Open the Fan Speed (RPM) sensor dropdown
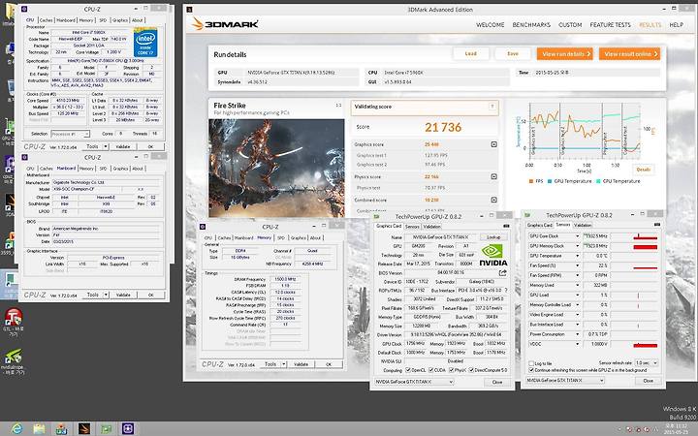This screenshot has width=698, height=436. pyautogui.click(x=578, y=275)
